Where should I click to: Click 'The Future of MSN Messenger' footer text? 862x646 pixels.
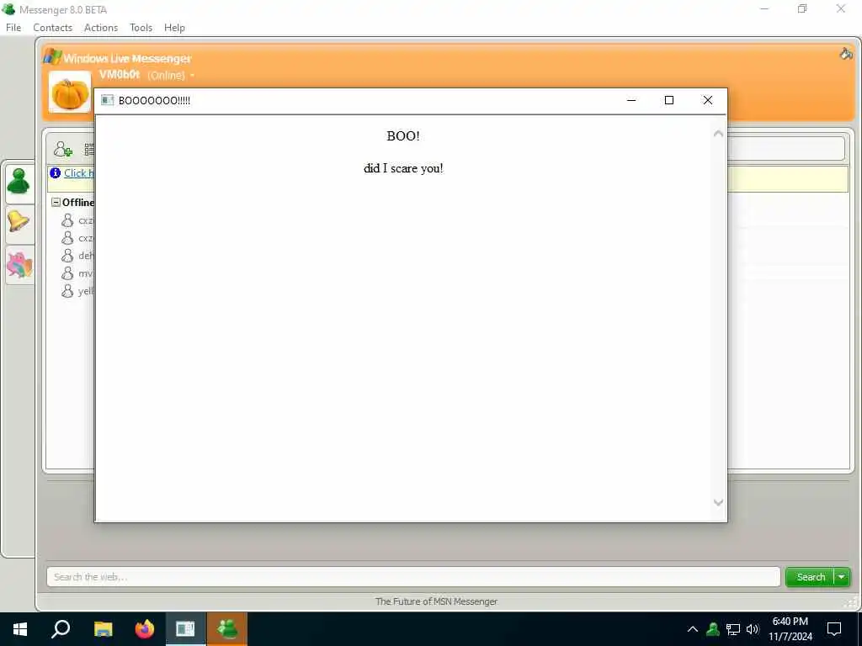tap(436, 601)
